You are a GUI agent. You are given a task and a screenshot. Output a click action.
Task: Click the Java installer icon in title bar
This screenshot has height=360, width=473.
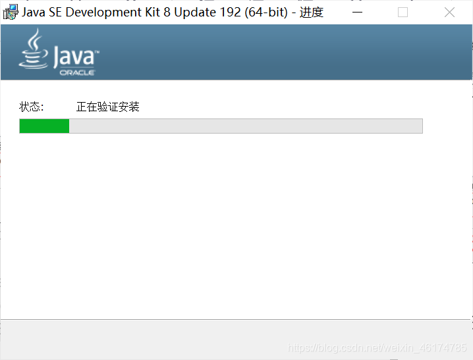click(x=11, y=12)
